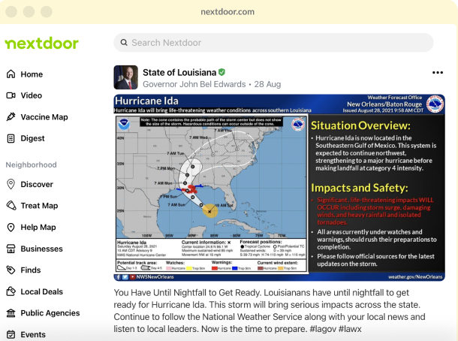Click the Home house icon
This screenshot has width=458, height=341.
pos(11,74)
